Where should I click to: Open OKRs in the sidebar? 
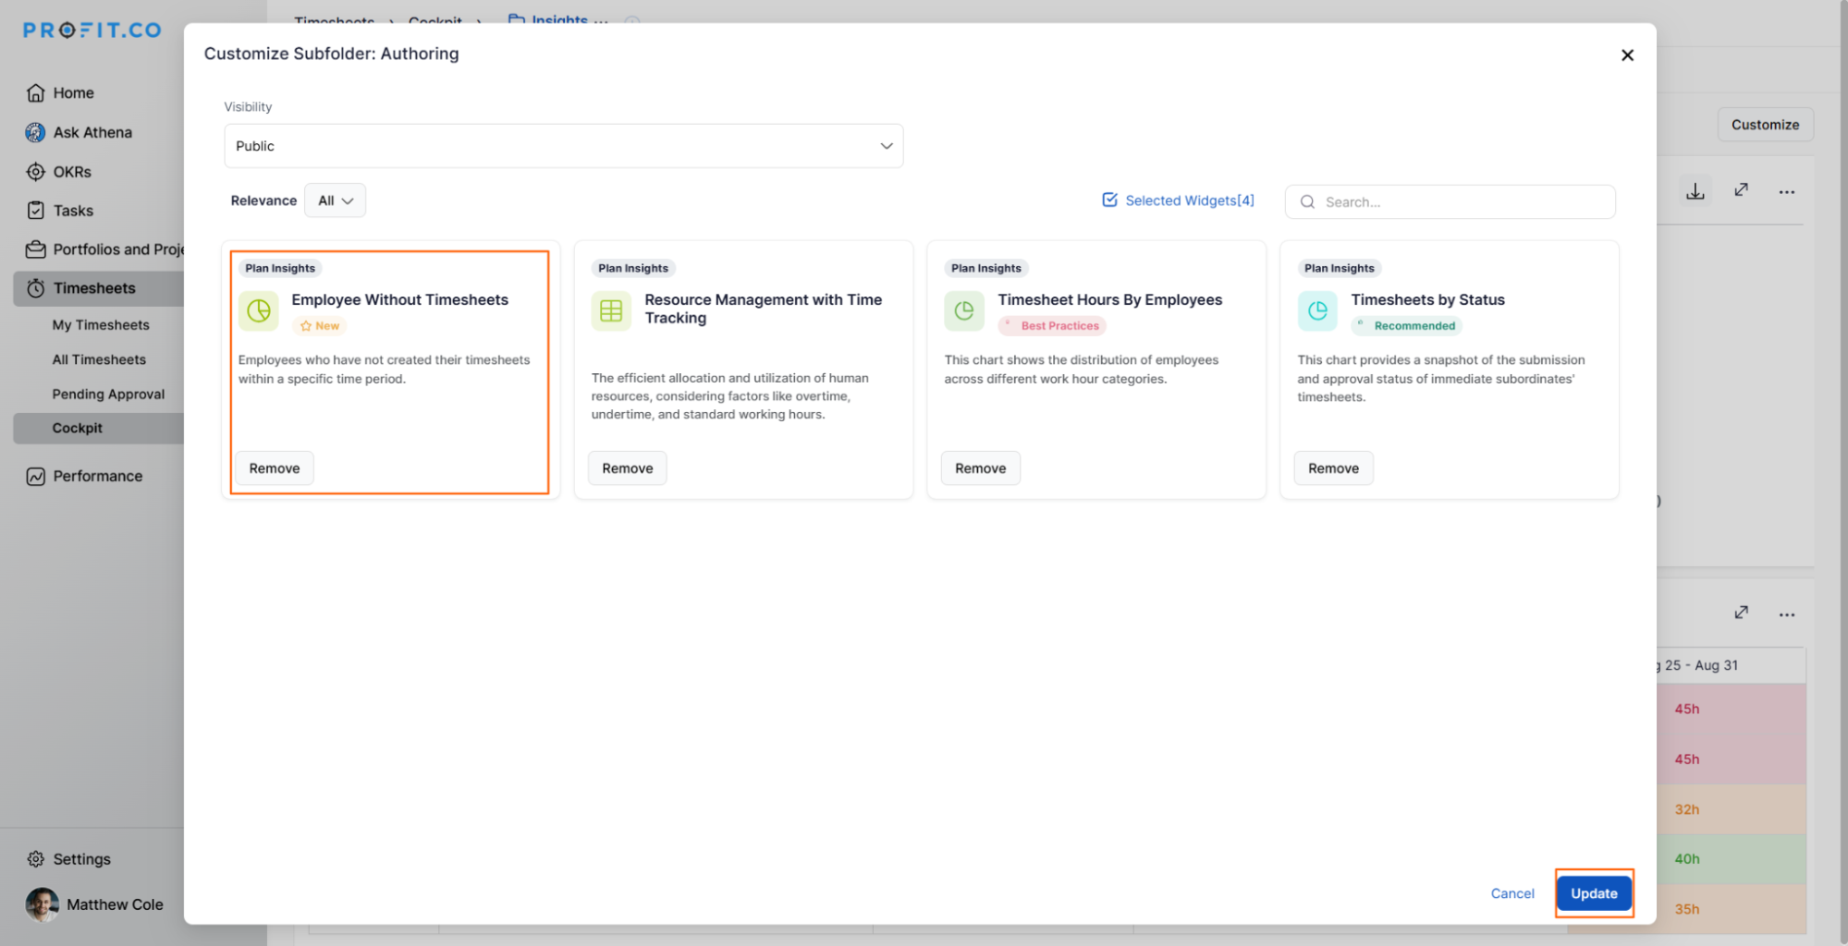[72, 172]
